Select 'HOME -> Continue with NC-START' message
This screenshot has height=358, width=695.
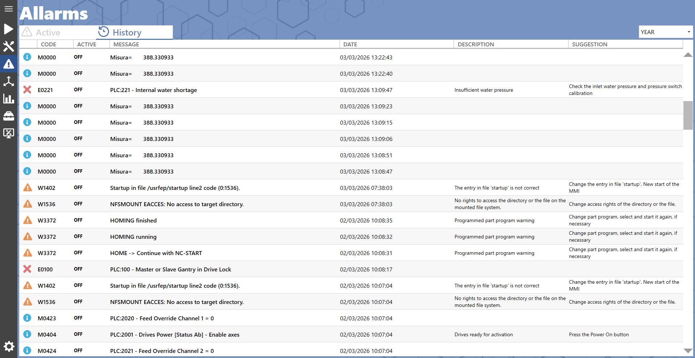point(156,253)
